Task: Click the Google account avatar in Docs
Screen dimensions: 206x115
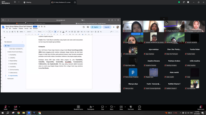Action: pos(117,27)
